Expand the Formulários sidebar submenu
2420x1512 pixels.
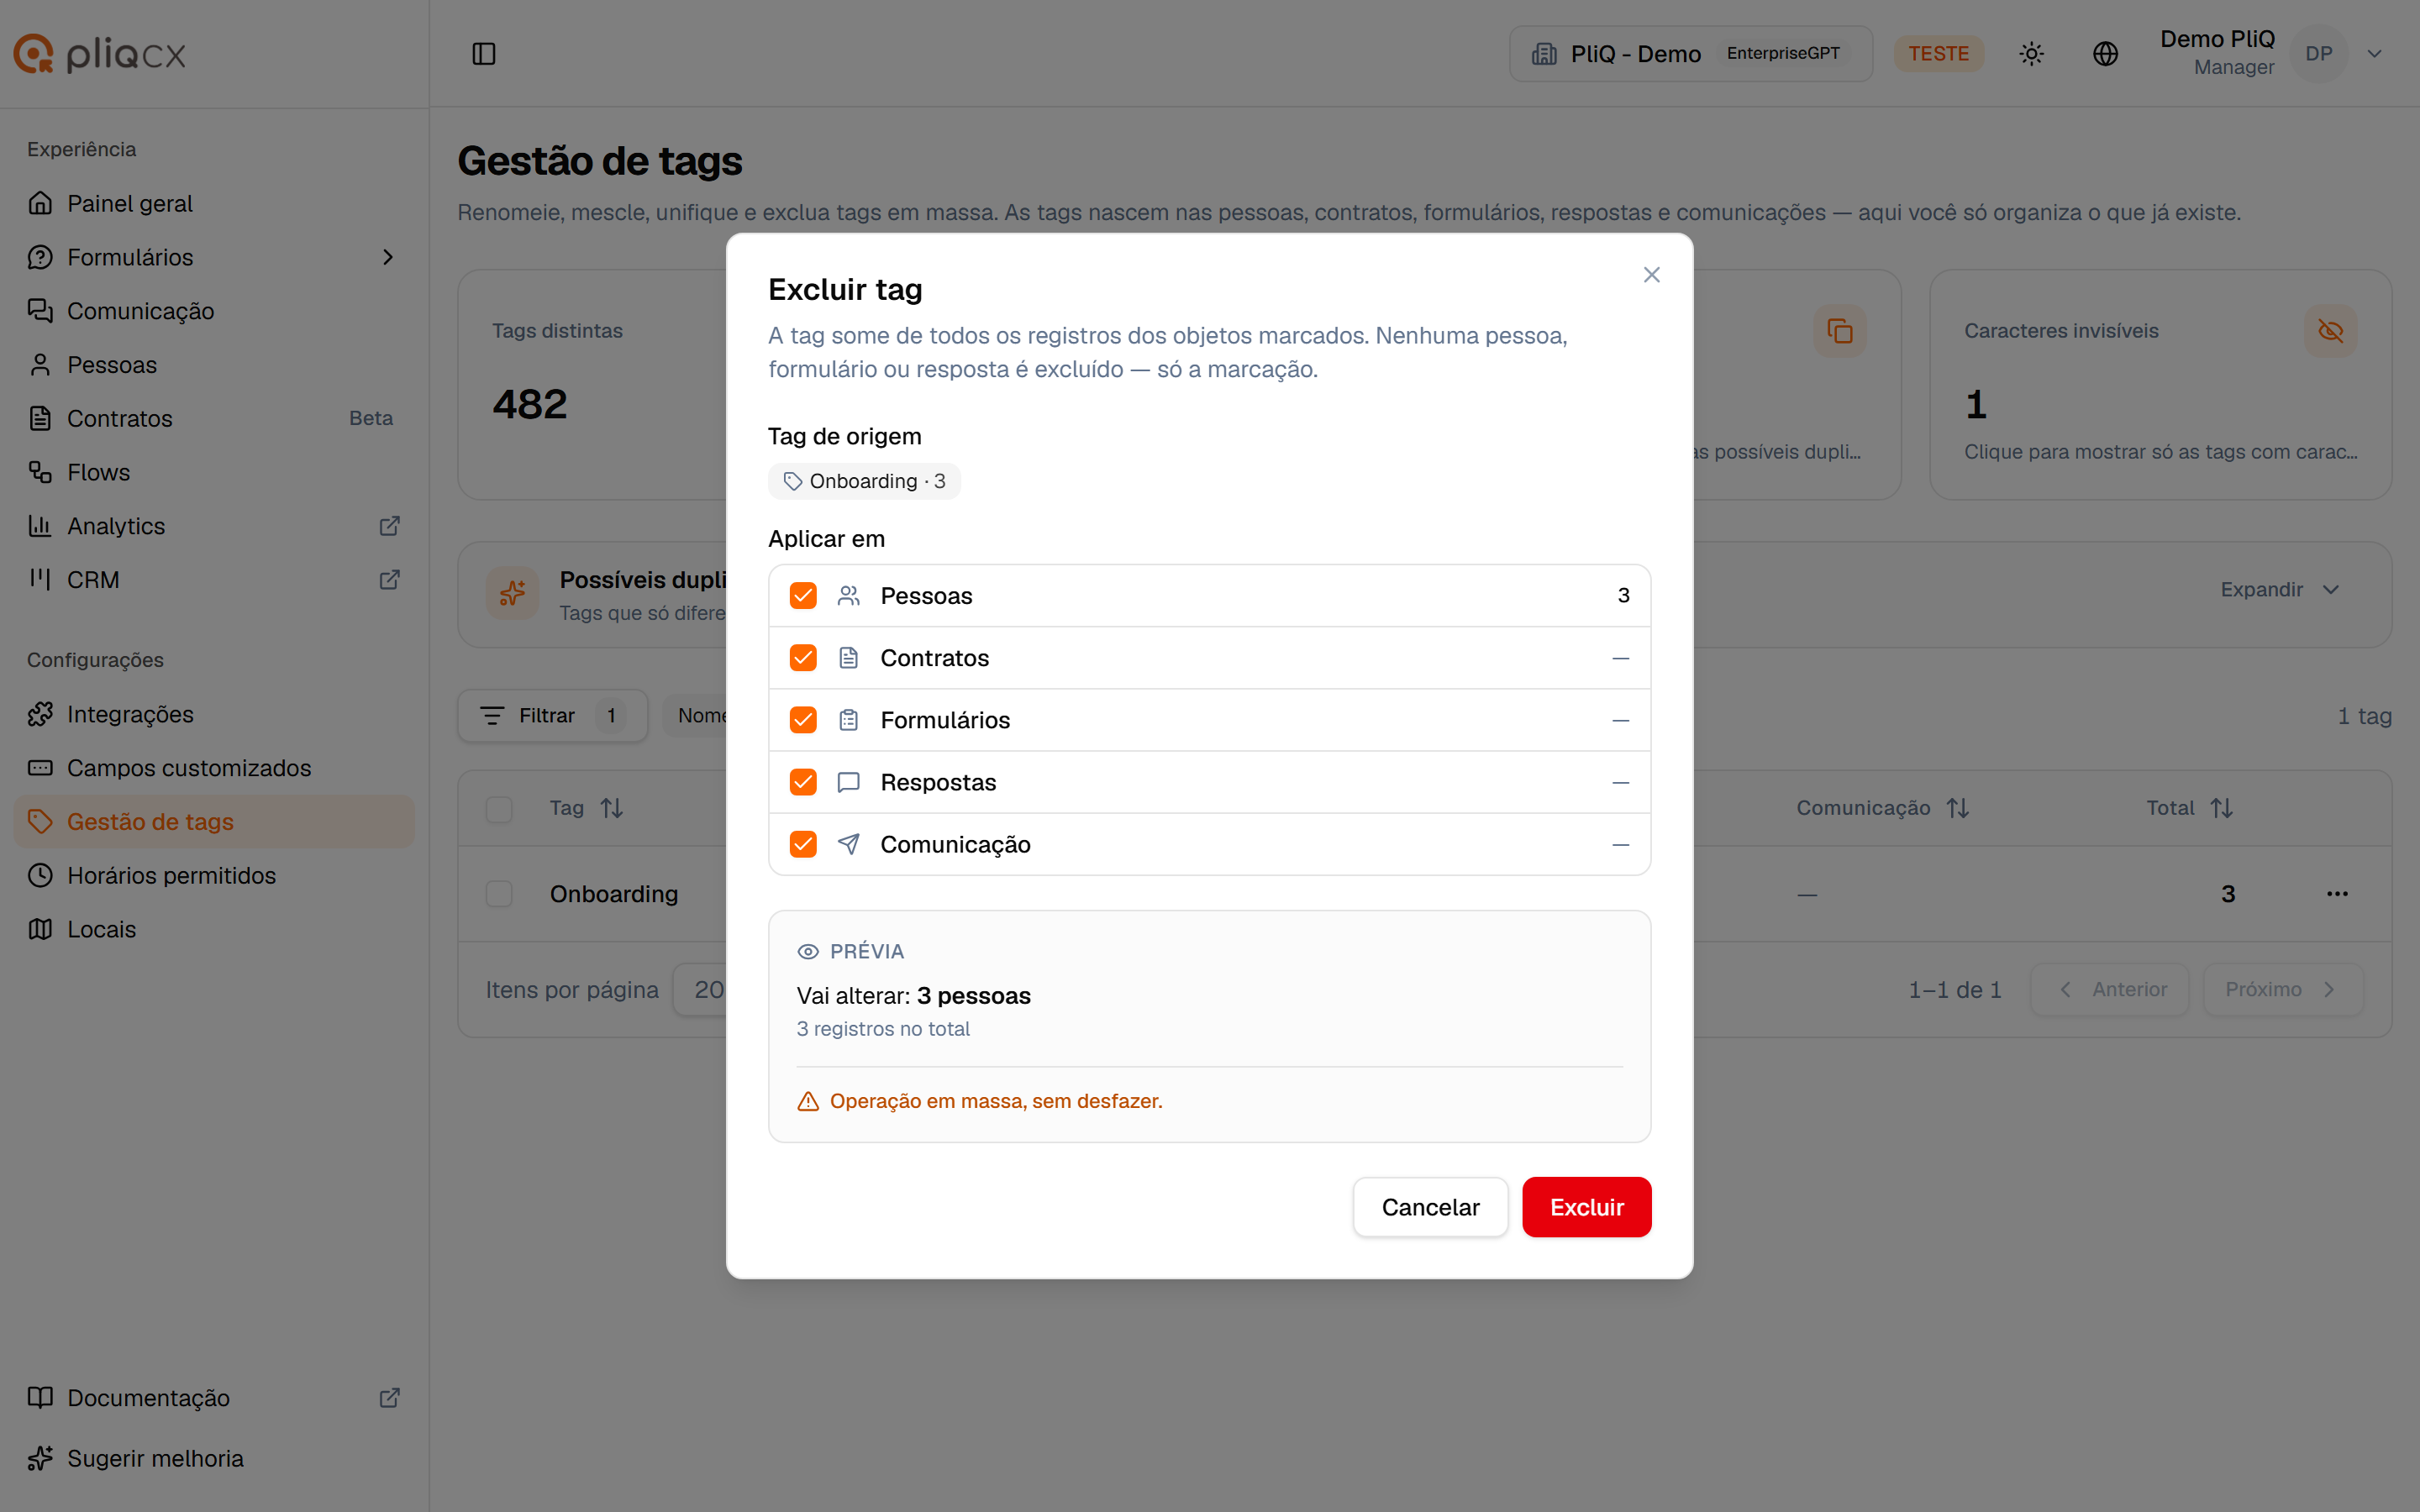(388, 258)
